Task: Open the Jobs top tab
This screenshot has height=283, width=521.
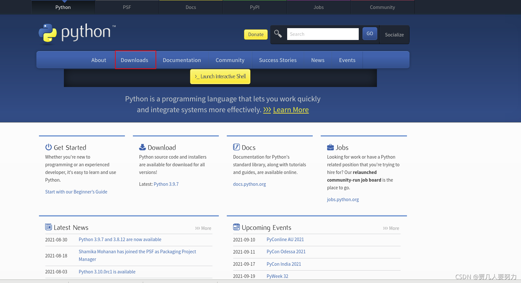Action: 318,7
